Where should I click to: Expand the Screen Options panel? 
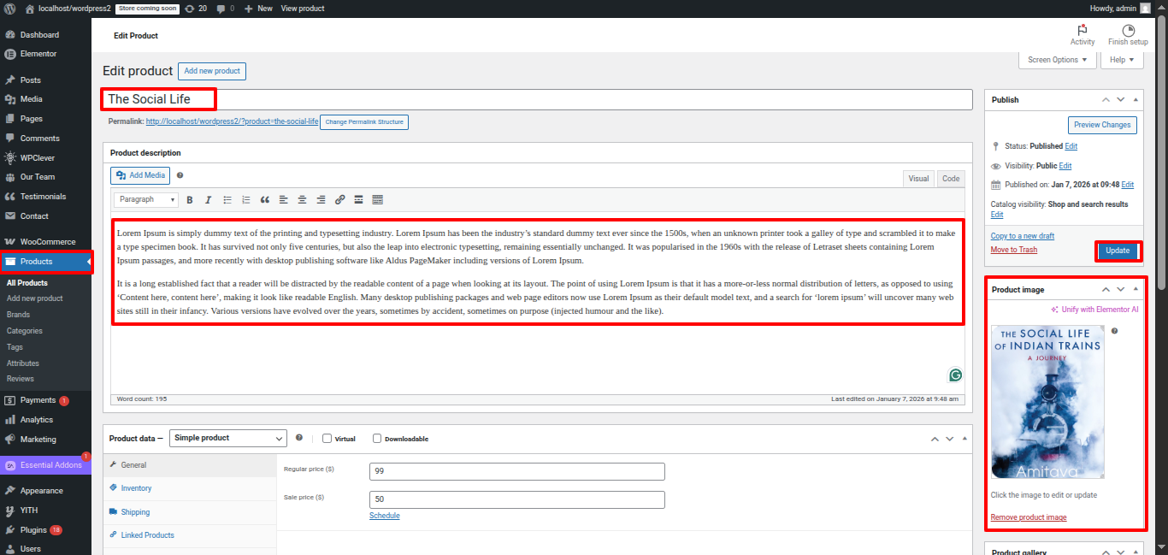(1057, 60)
